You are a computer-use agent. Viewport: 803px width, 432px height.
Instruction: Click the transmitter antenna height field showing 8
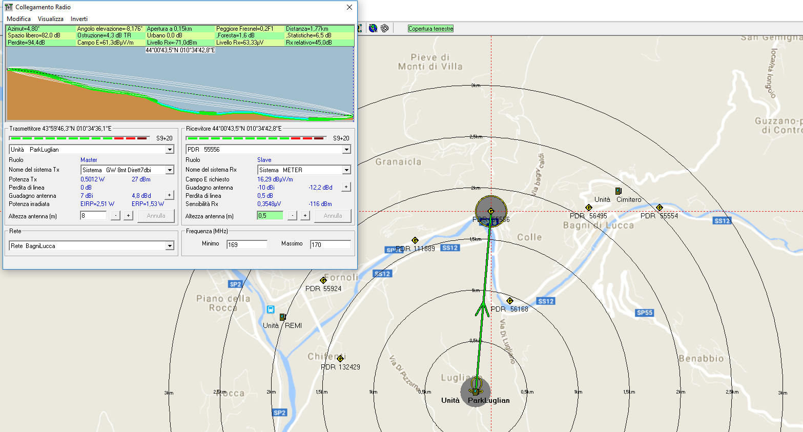(x=93, y=216)
